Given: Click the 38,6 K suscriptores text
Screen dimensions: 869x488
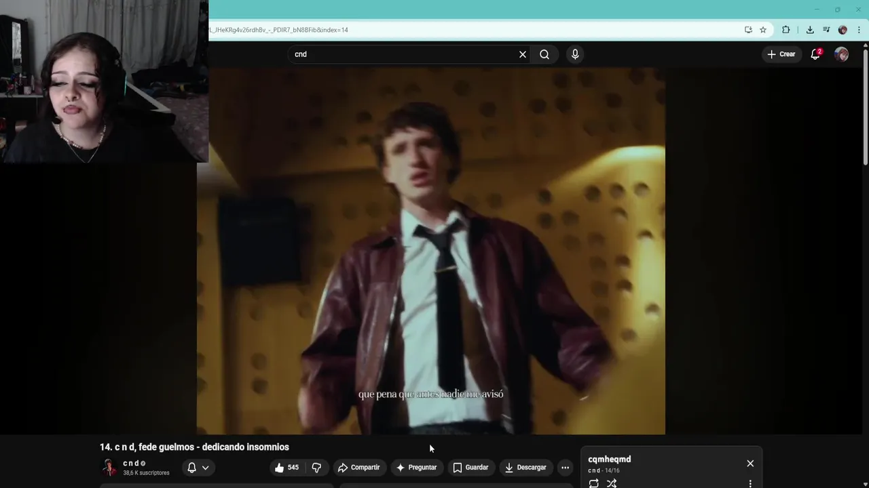Looking at the screenshot, I should [146, 472].
